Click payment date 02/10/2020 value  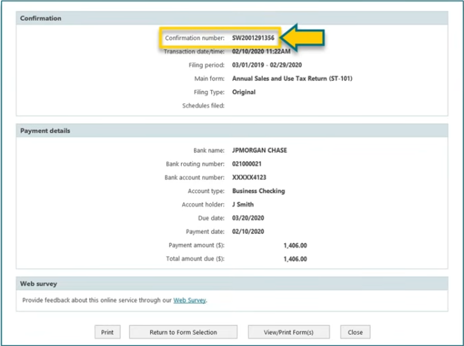(x=248, y=231)
